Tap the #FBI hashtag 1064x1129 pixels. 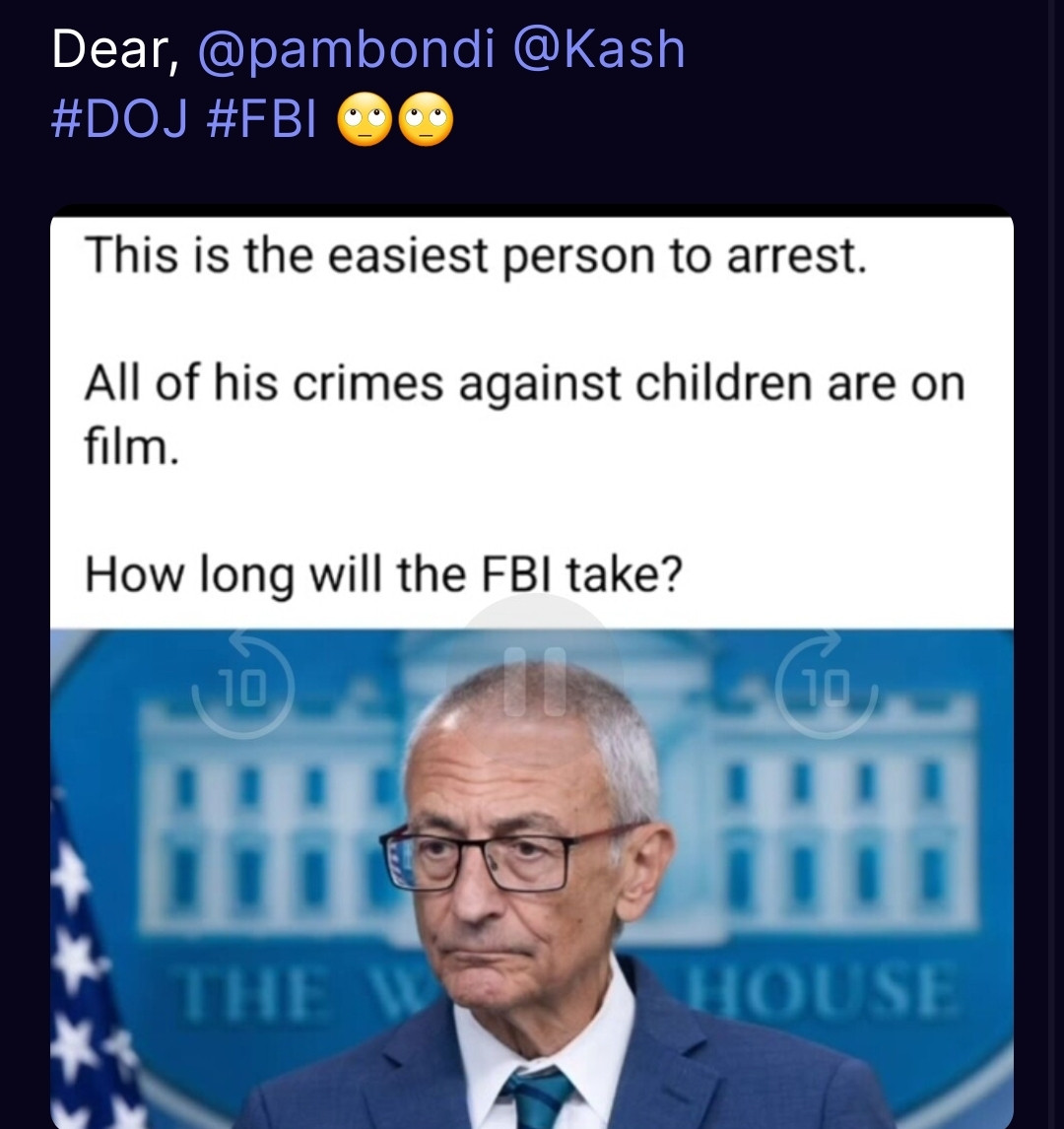point(263,123)
